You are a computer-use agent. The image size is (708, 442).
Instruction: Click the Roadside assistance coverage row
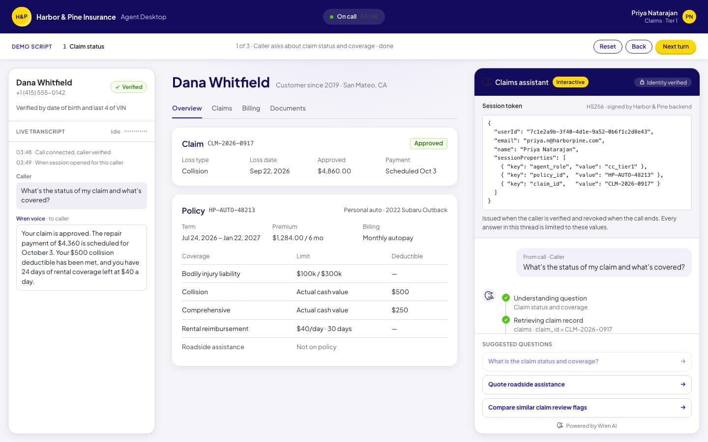(315, 347)
